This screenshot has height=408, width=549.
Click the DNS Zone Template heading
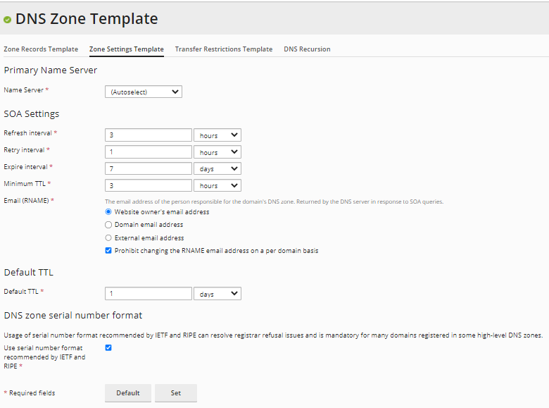click(87, 19)
